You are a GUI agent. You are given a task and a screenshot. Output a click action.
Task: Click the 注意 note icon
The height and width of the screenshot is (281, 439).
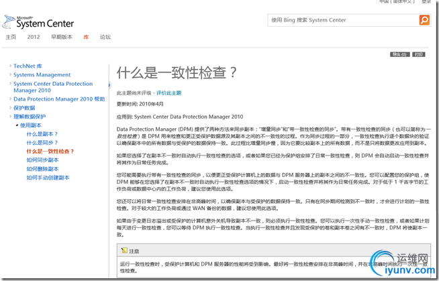(x=124, y=251)
